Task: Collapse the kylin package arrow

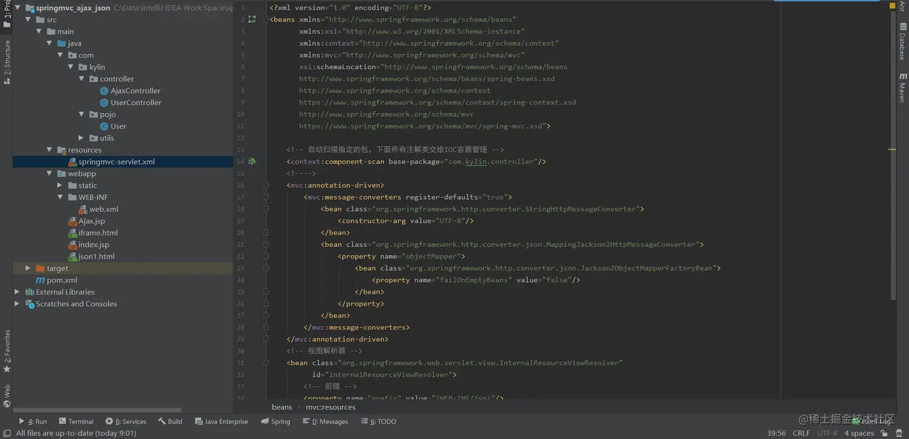Action: [x=71, y=67]
